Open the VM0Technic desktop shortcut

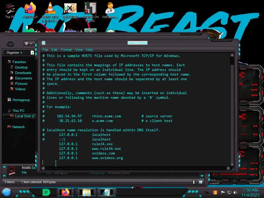click(110, 10)
